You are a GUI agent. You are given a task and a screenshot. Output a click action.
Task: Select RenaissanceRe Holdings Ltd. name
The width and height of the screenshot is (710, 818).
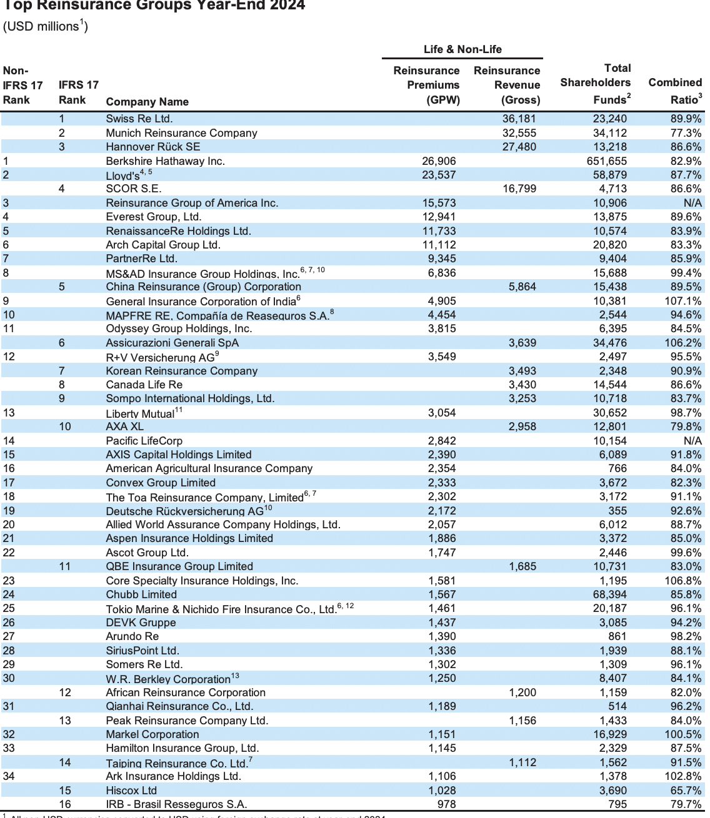click(178, 231)
